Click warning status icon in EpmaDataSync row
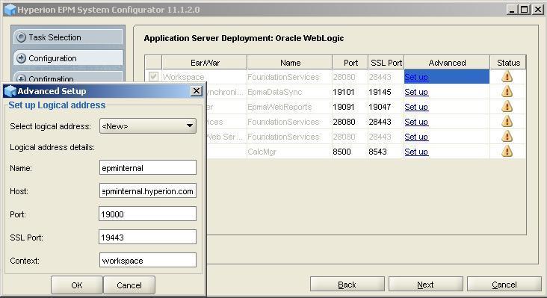547x298 pixels. click(507, 92)
